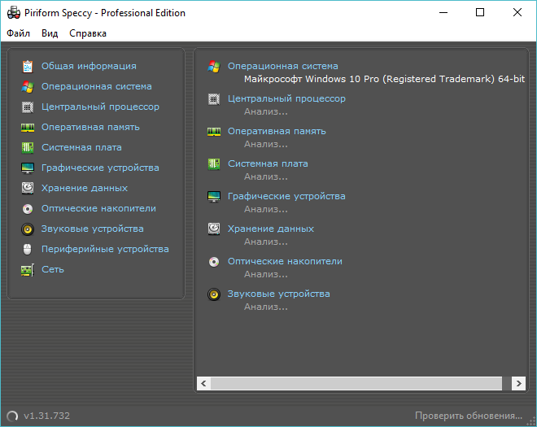Click the Windows flag icon in summary panel

pyautogui.click(x=214, y=66)
